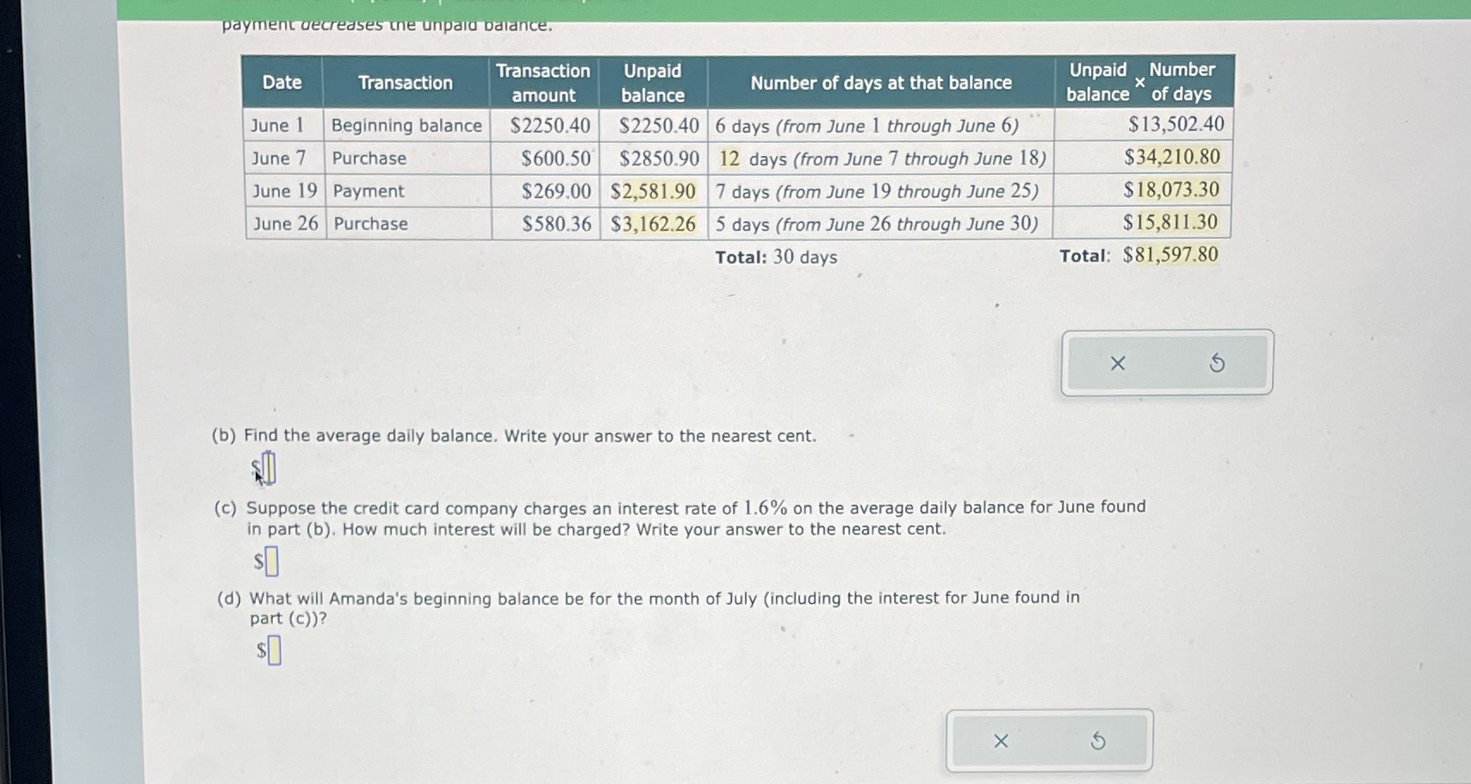
Task: Select the Transaction column header
Action: click(406, 82)
